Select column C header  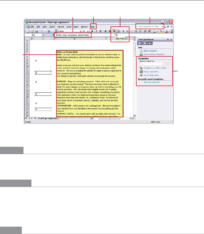point(43,39)
